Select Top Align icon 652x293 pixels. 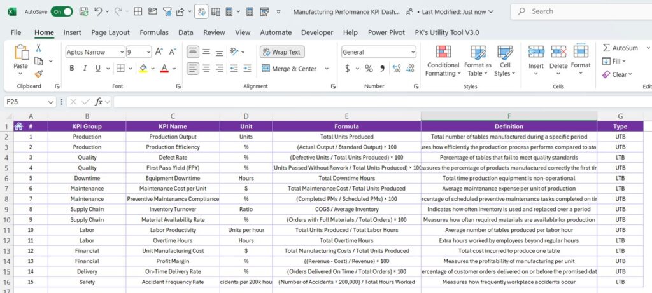click(192, 52)
